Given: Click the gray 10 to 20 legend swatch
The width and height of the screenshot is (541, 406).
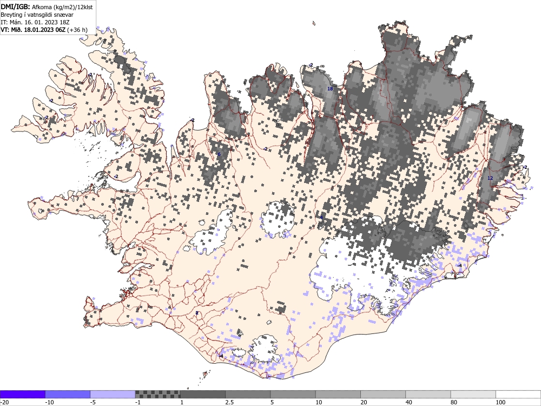Looking at the screenshot, I should pos(338,394).
